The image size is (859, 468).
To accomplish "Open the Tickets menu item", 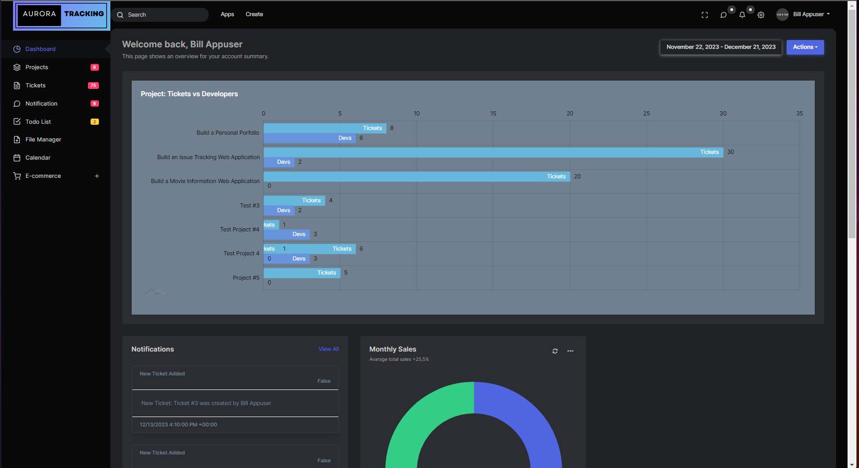I will (35, 85).
